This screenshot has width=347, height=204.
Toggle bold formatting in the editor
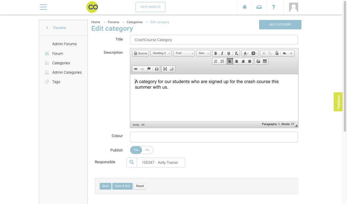[x=216, y=53]
